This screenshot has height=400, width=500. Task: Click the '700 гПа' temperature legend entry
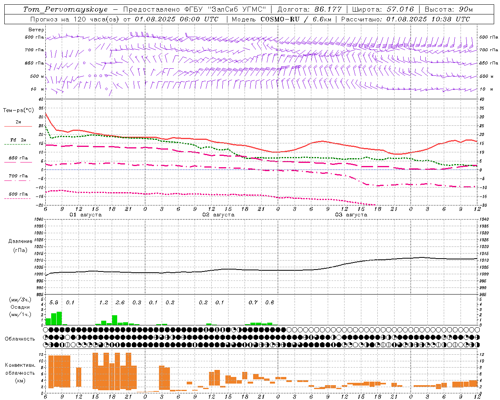click(x=18, y=176)
